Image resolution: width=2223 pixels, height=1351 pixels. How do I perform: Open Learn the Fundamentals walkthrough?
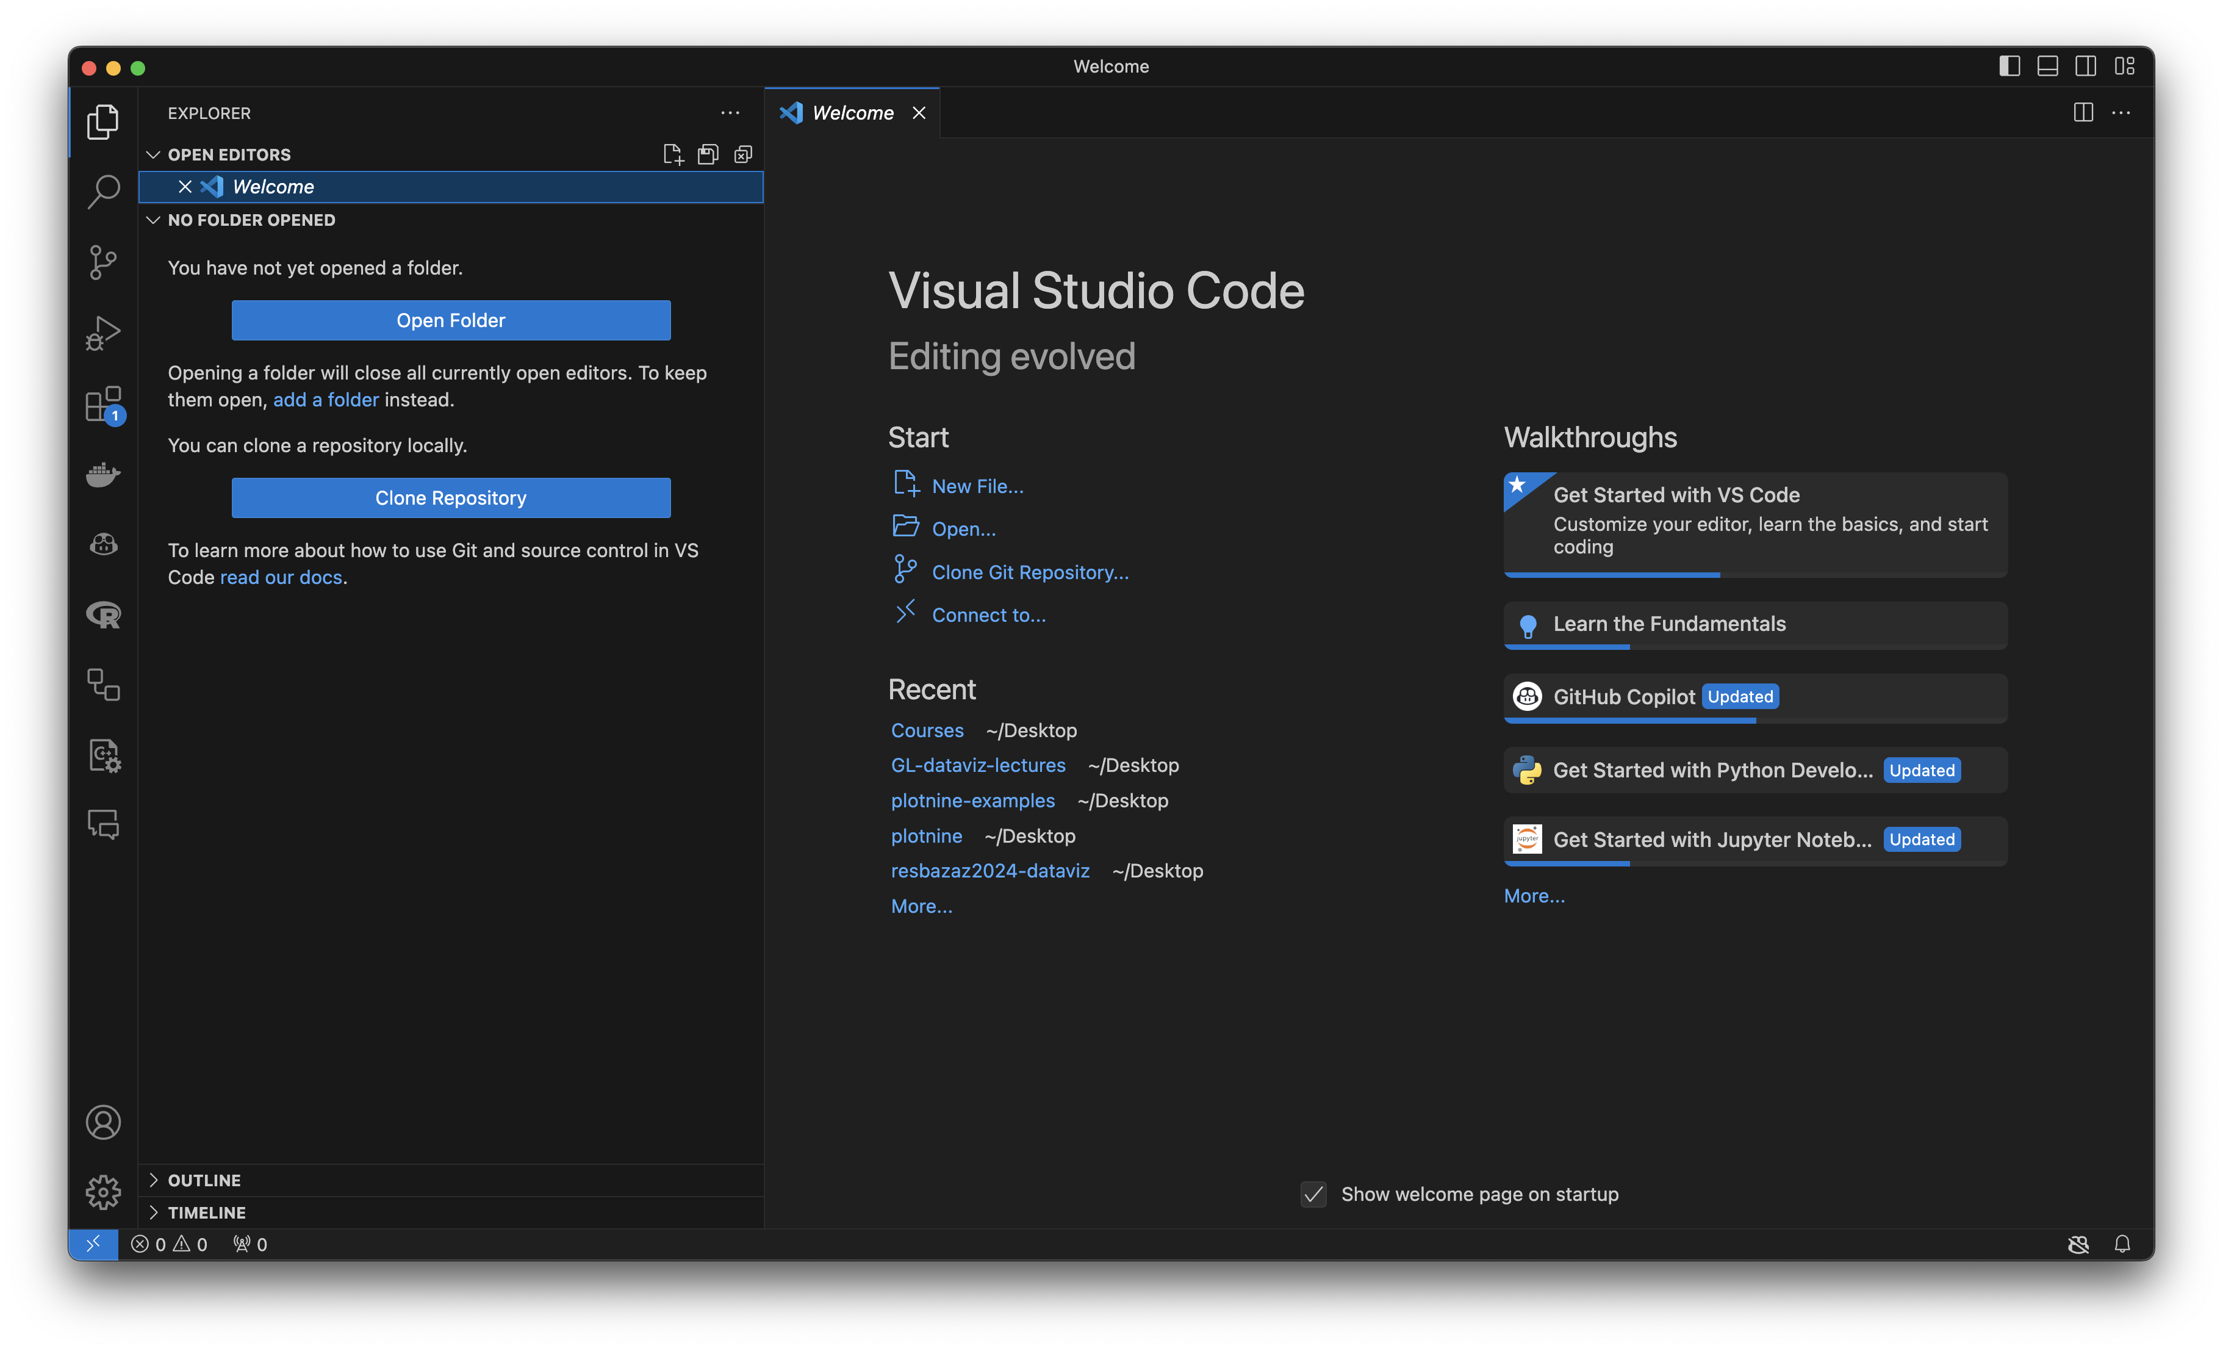click(x=1754, y=624)
